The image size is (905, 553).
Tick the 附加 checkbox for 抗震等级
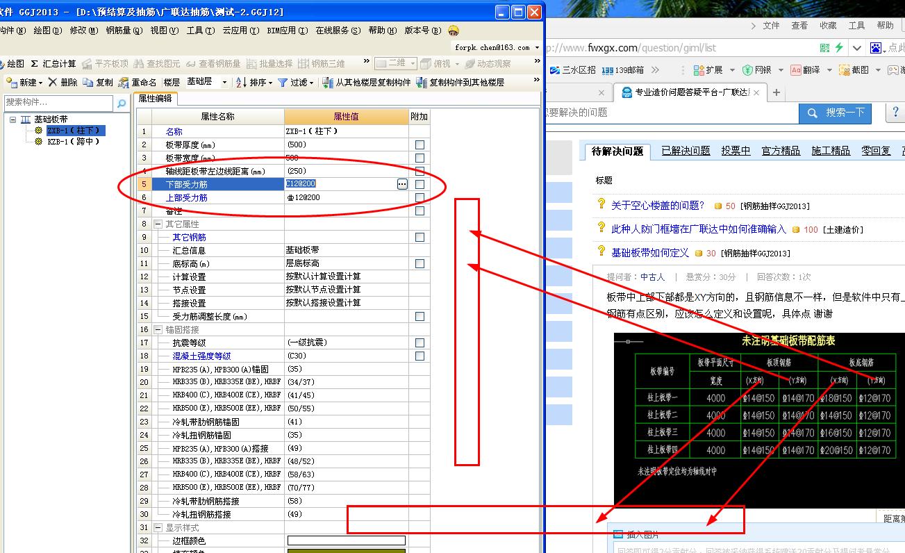tap(420, 342)
